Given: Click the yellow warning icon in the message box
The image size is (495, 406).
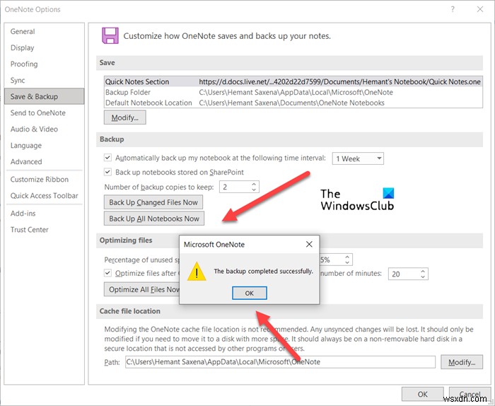Looking at the screenshot, I should pos(197,272).
